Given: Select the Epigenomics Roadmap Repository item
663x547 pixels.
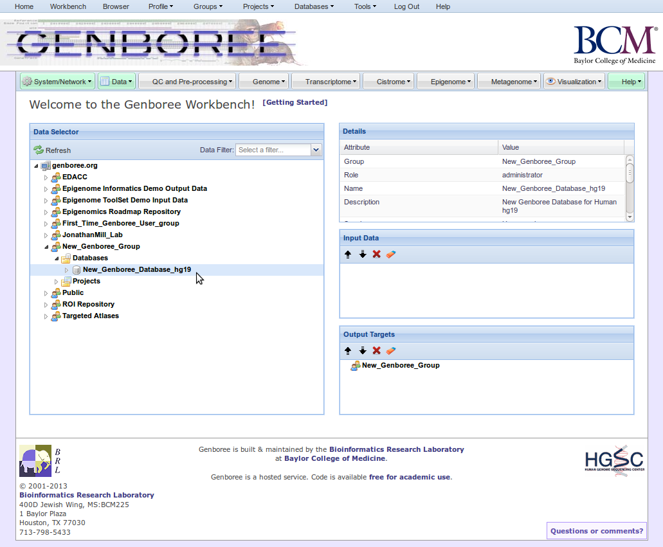Looking at the screenshot, I should click(121, 212).
